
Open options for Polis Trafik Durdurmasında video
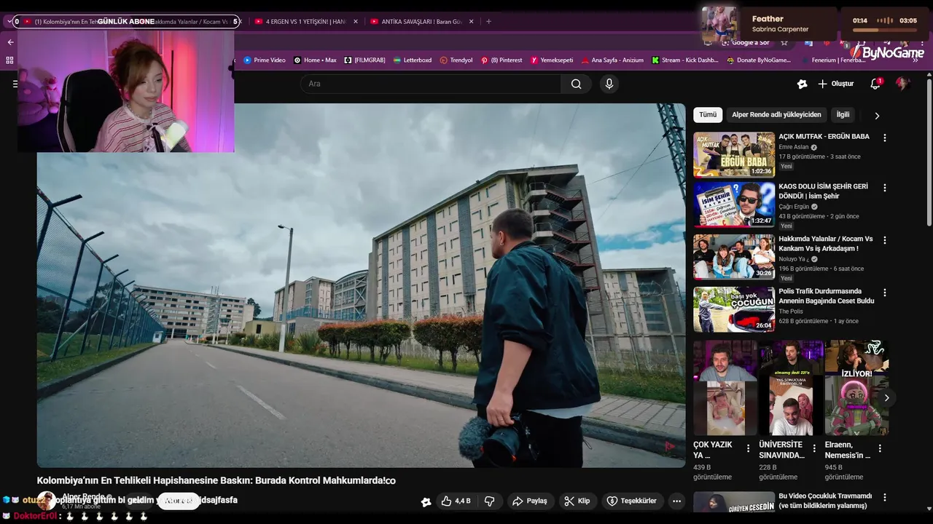point(885,293)
